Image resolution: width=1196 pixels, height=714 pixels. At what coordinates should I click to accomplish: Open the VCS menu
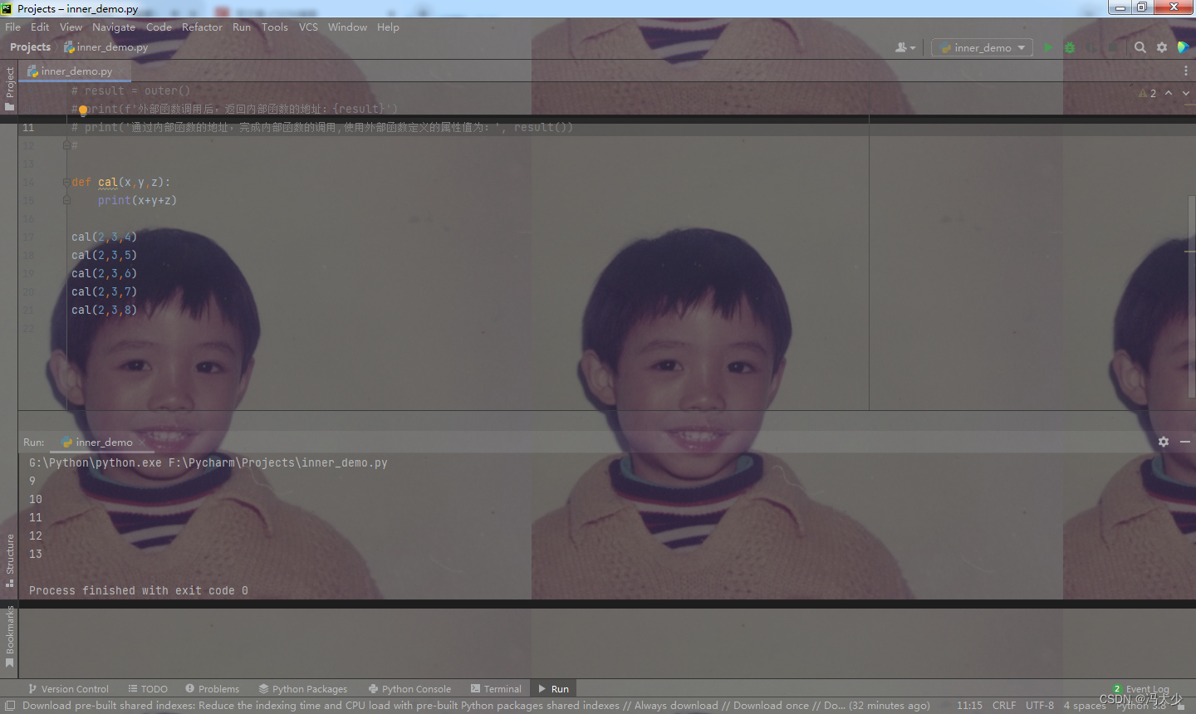pos(308,27)
